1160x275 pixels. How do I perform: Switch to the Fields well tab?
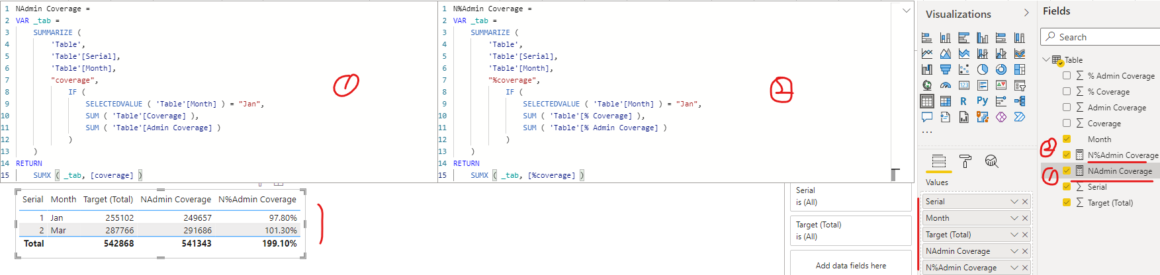938,161
